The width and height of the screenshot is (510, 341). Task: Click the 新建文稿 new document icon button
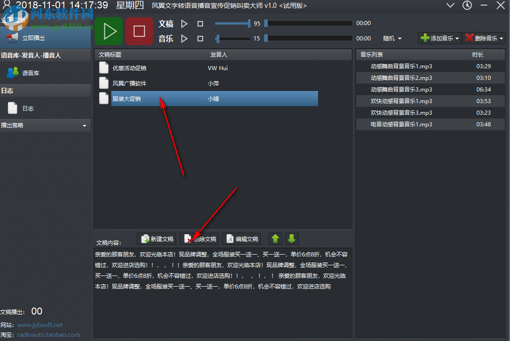pyautogui.click(x=156, y=238)
